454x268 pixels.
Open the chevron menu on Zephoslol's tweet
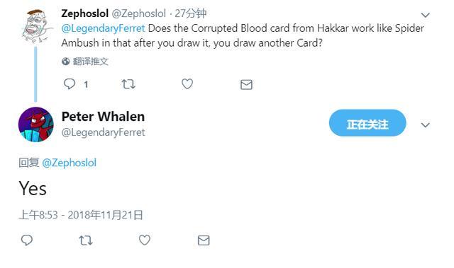click(425, 15)
